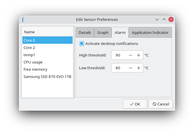Switch to the Details tab
194x133 pixels.
[85, 33]
